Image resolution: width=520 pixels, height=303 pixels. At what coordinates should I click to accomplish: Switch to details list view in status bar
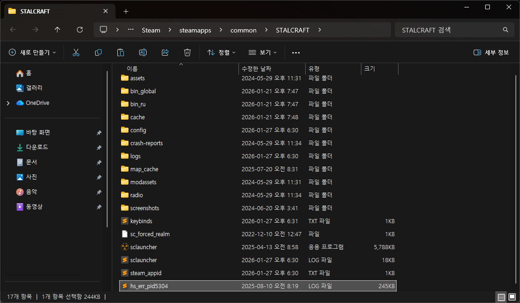(x=501, y=297)
